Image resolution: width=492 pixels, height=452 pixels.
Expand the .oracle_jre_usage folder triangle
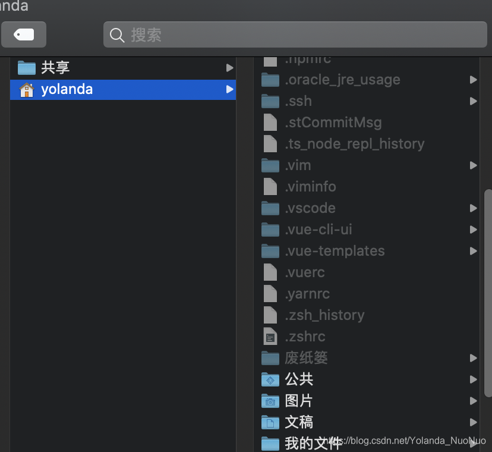tap(474, 80)
